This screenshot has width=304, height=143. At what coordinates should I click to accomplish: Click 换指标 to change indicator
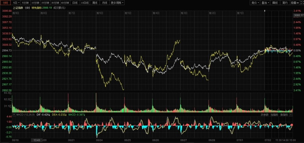(284, 115)
